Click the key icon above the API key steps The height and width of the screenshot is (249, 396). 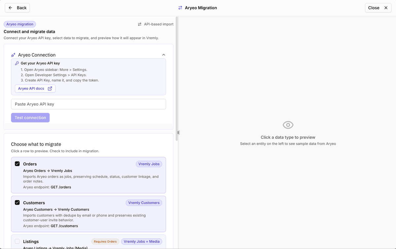(x=16, y=63)
